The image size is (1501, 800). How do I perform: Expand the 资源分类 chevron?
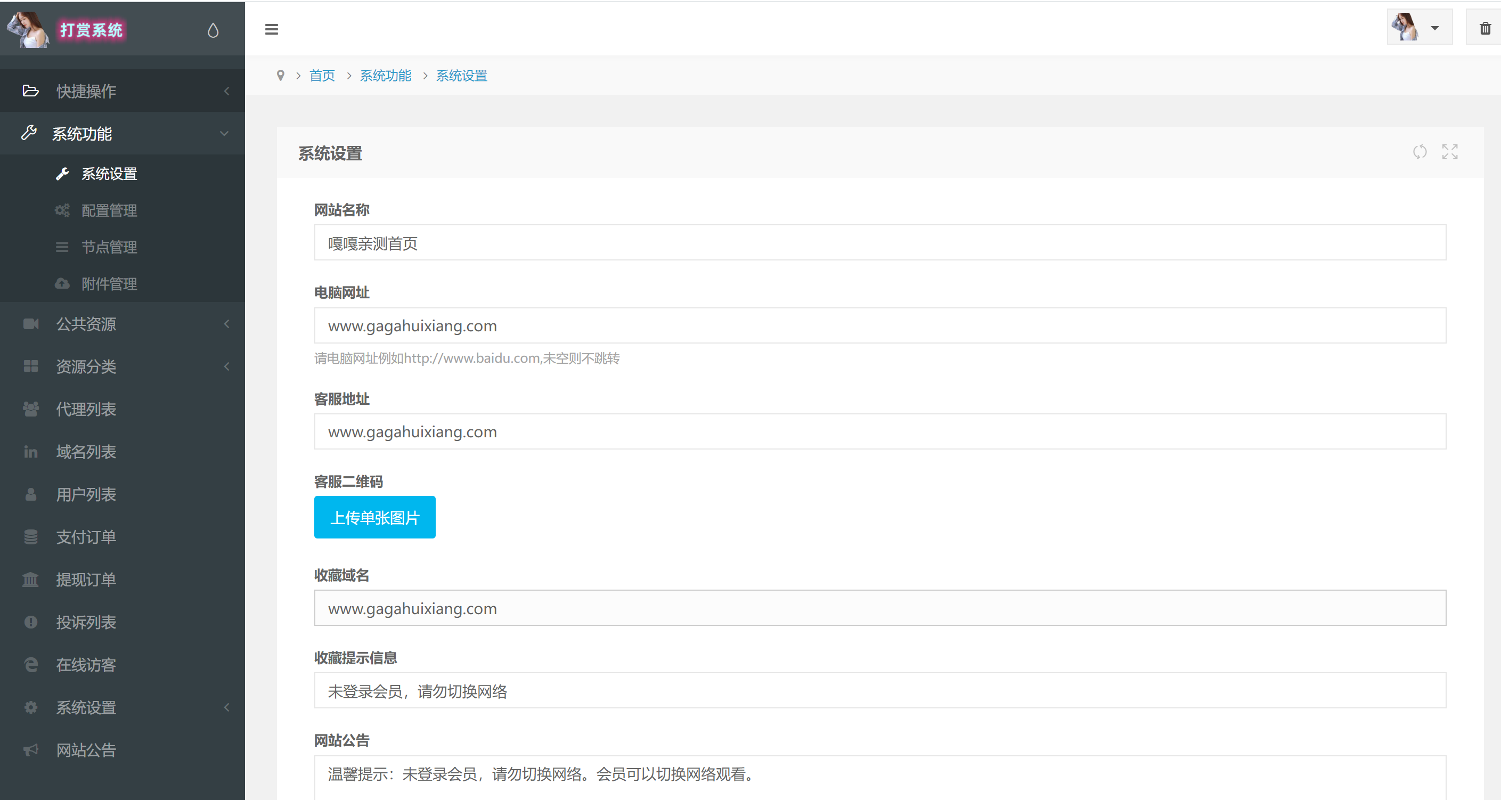[x=227, y=366]
